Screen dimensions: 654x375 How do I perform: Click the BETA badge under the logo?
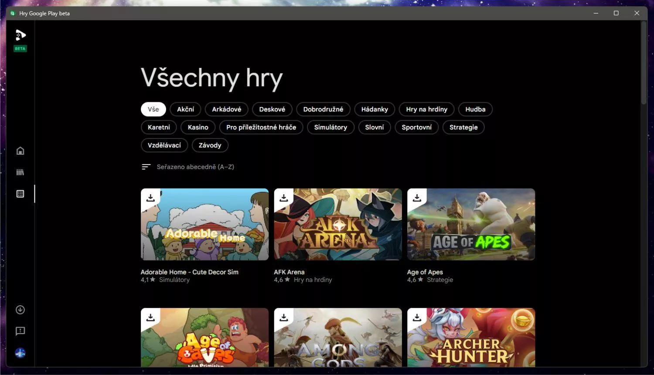20,48
